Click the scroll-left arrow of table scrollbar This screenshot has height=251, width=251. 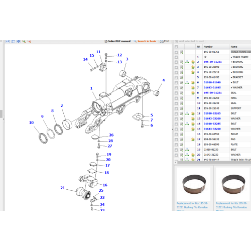(176, 162)
